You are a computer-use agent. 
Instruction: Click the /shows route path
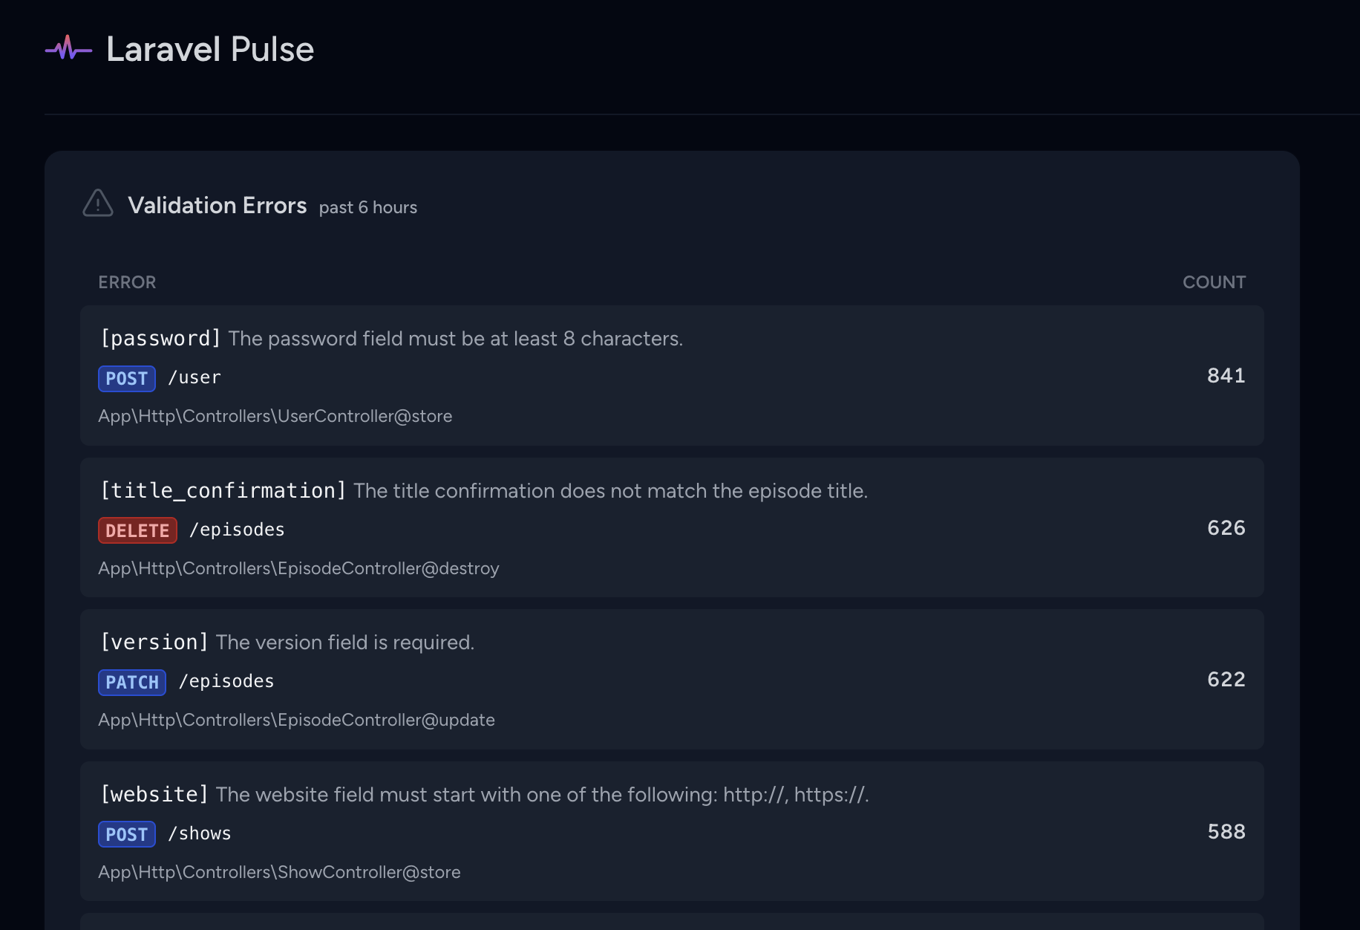coord(200,833)
